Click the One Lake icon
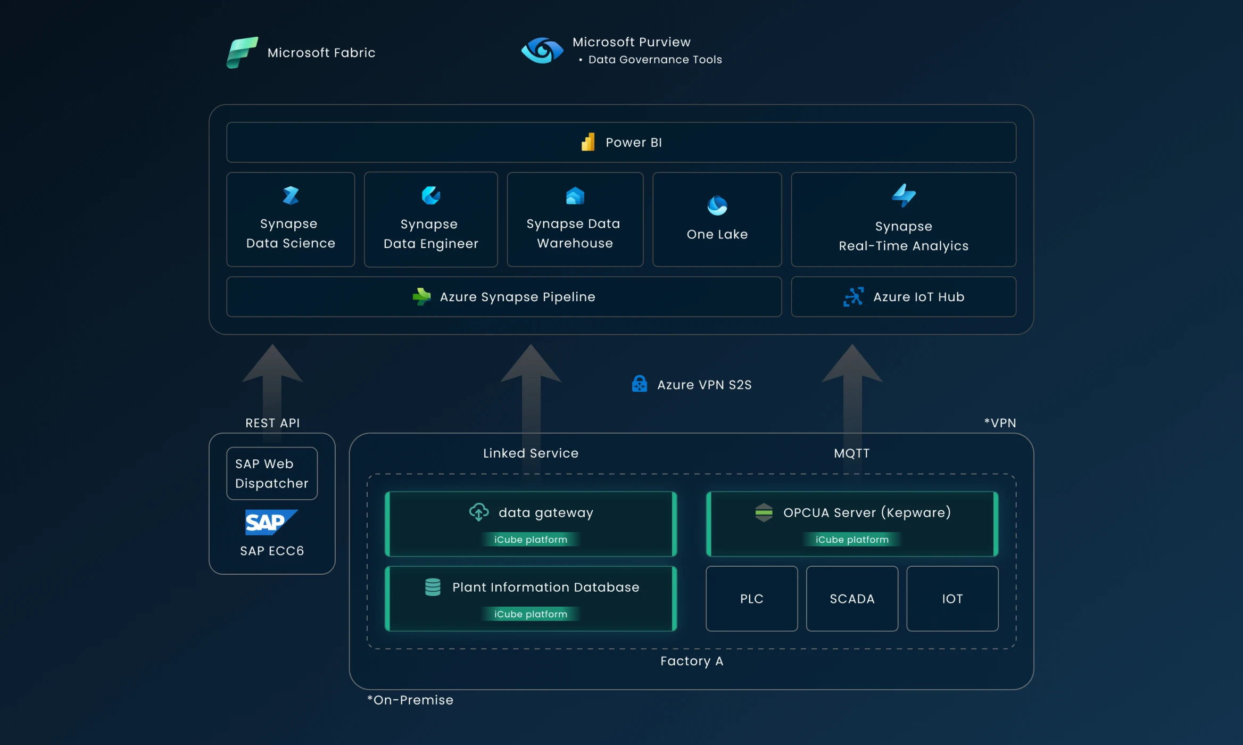 (717, 205)
